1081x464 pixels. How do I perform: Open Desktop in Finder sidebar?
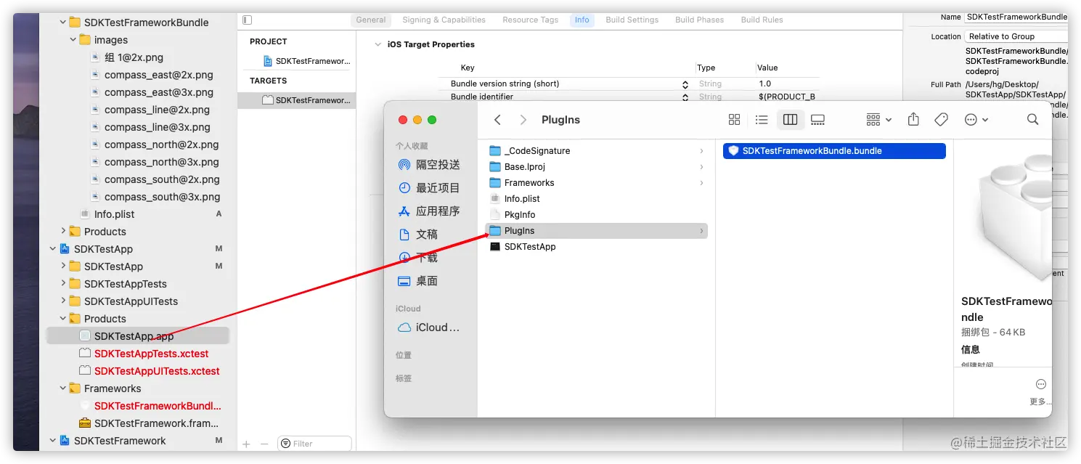pos(419,281)
